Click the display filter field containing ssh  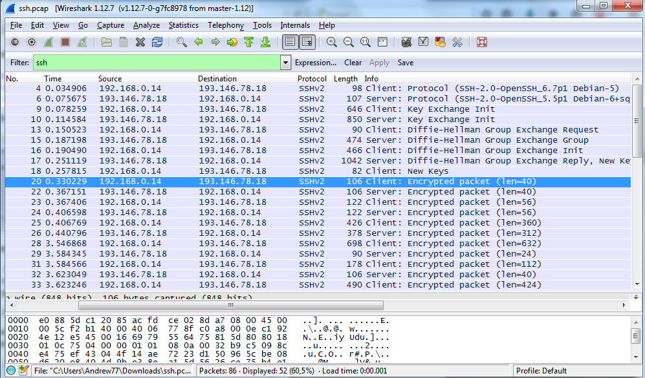[x=157, y=63]
